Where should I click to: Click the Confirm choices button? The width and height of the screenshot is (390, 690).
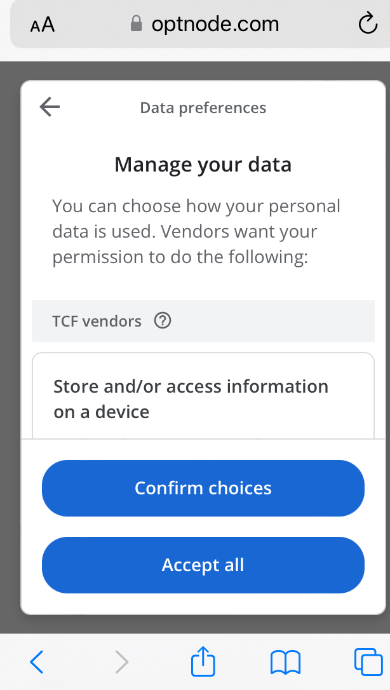tap(203, 488)
